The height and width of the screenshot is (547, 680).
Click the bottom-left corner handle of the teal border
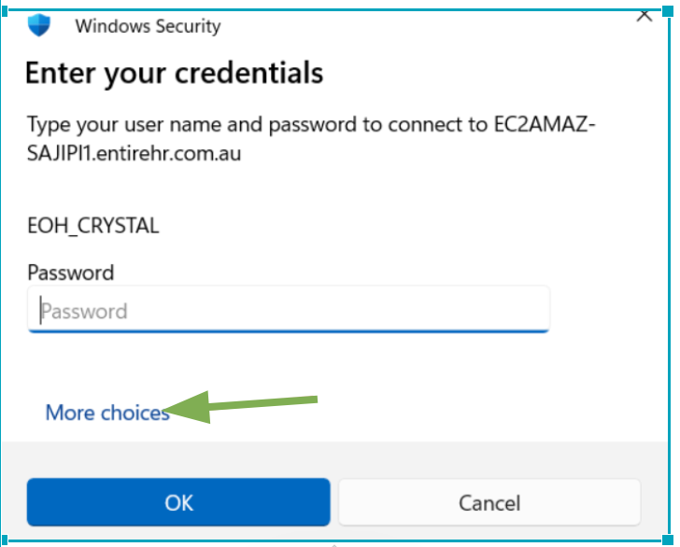4,541
